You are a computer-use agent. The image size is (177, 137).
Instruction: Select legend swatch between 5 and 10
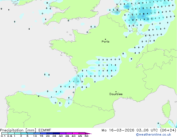tap(30, 133)
